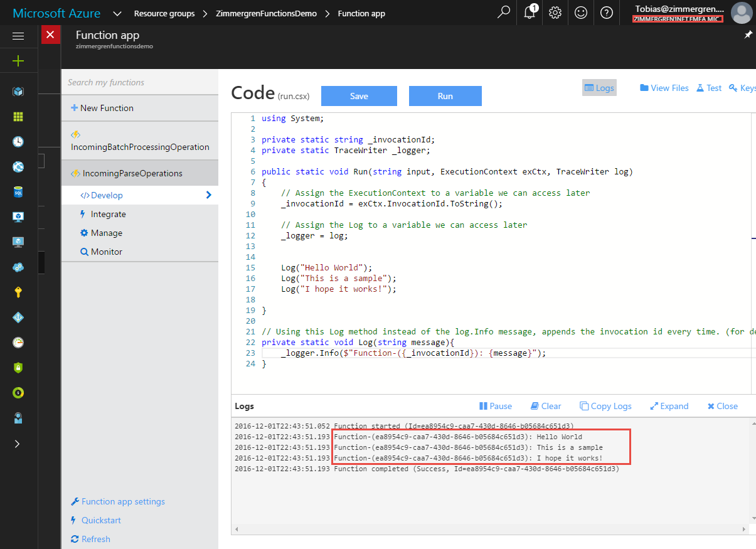Clear the logs
Viewport: 756px width, 549px height.
546,406
